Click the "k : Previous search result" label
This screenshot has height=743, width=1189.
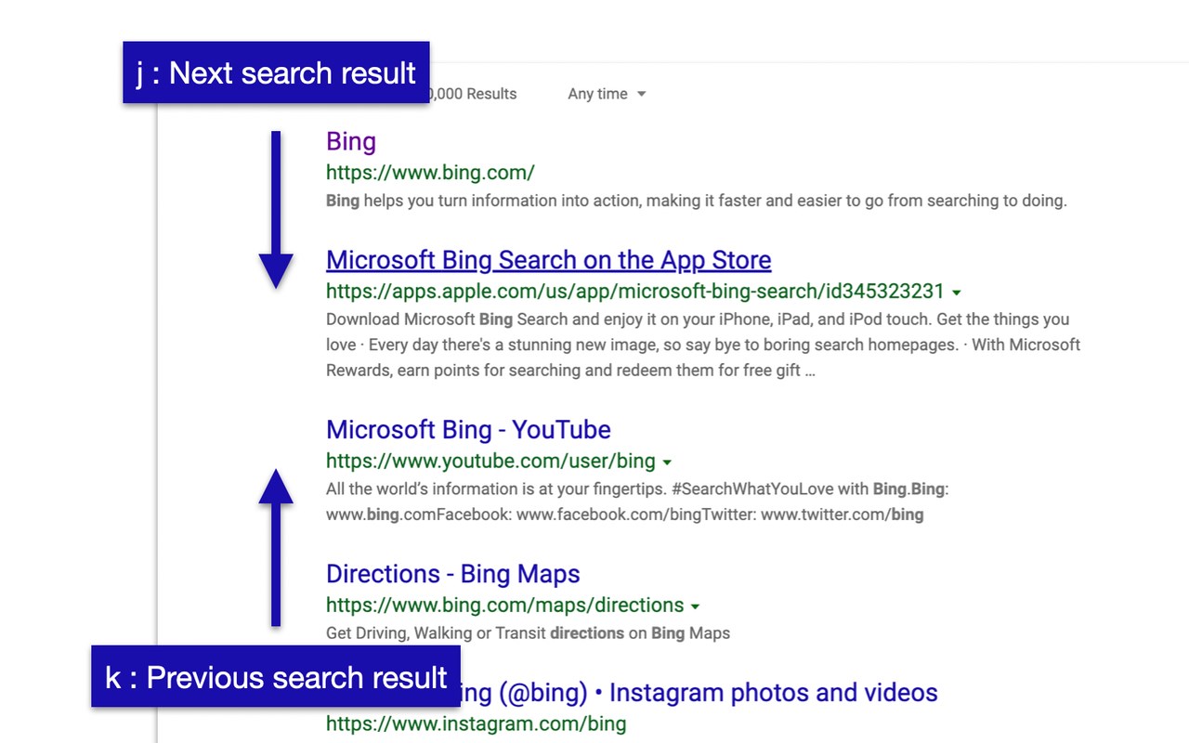[276, 677]
